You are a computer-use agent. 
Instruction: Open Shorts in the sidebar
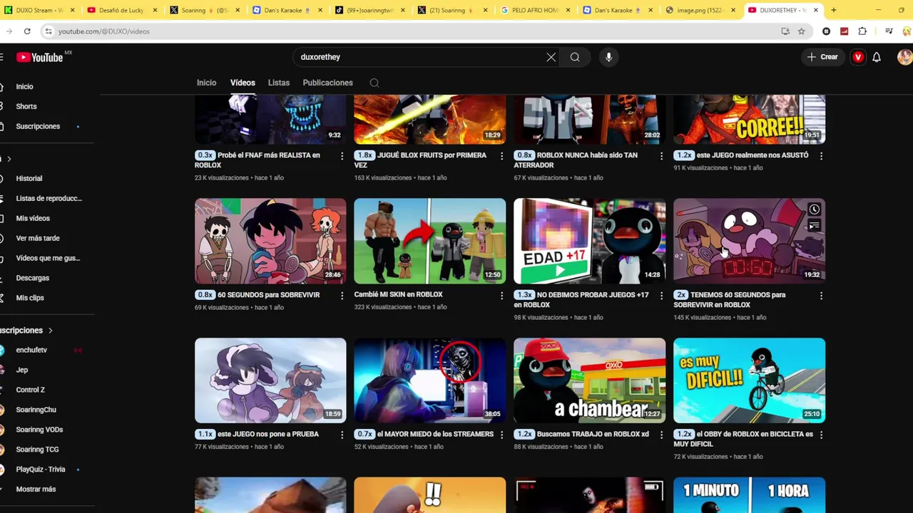[x=26, y=107]
